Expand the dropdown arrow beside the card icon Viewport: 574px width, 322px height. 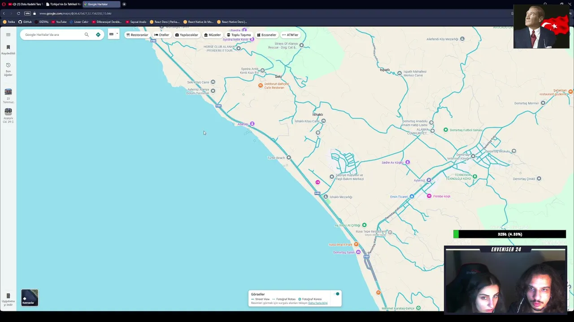pos(117,34)
